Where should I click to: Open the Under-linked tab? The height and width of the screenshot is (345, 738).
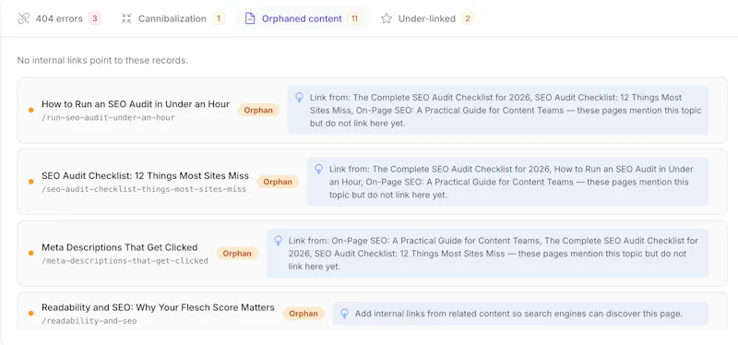[427, 18]
